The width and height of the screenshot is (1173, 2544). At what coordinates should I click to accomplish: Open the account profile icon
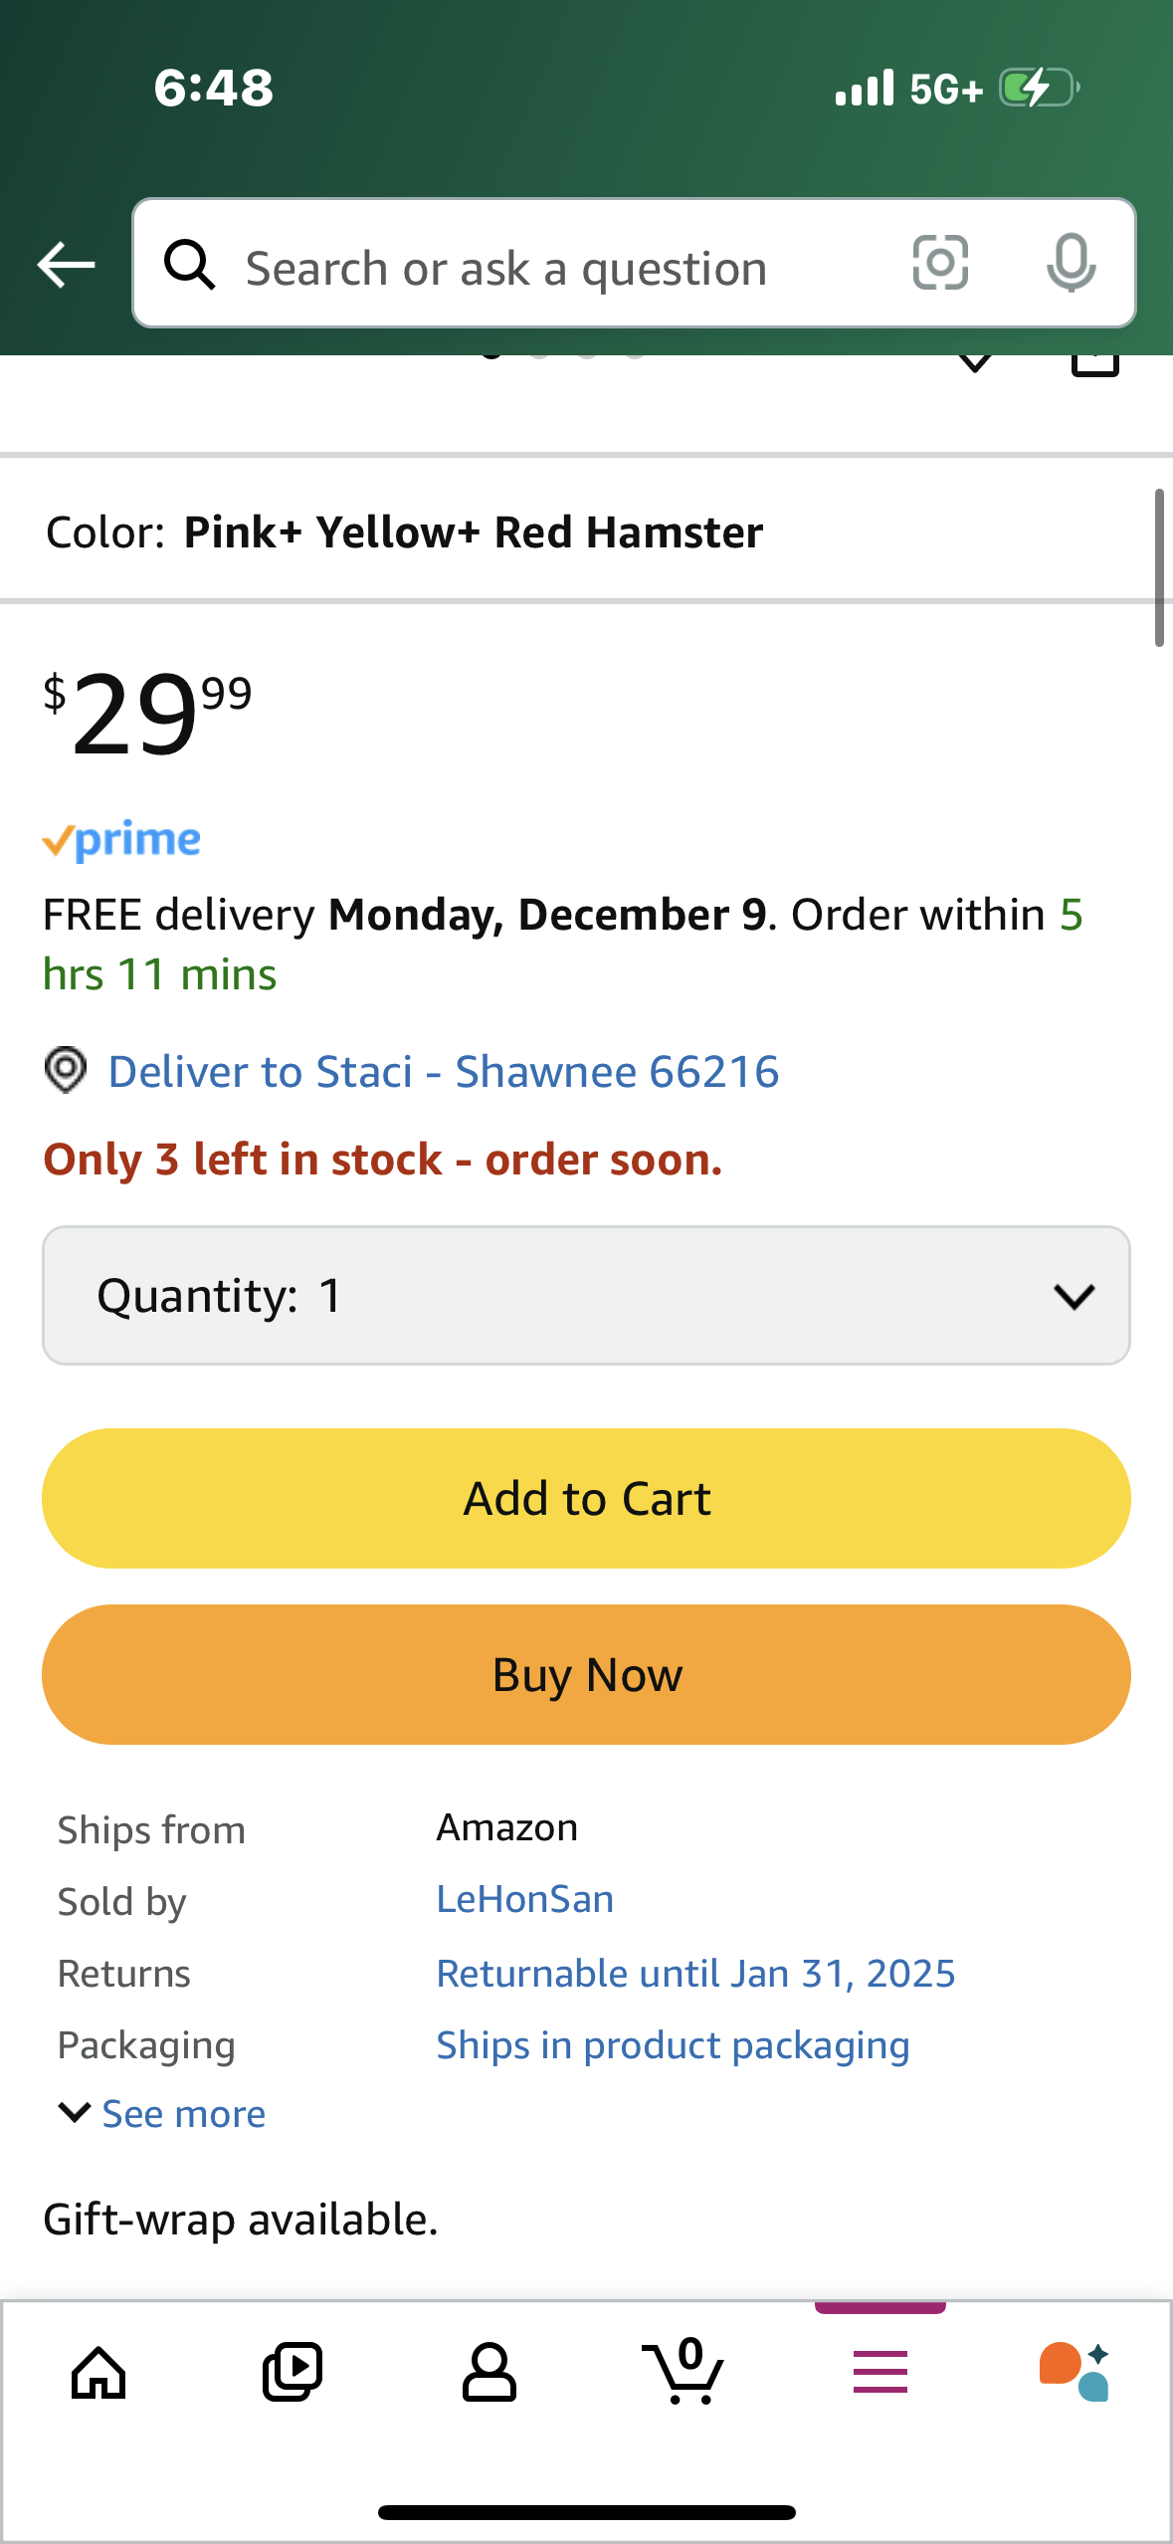pos(489,2373)
